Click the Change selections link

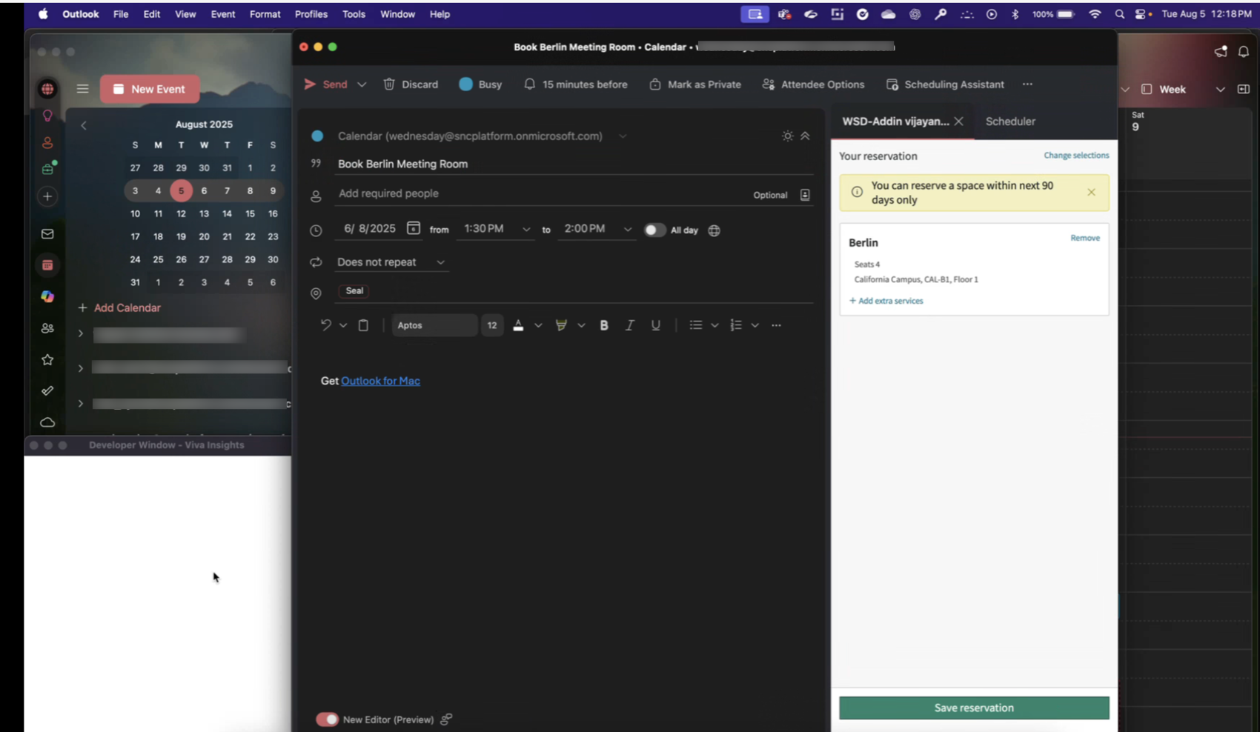tap(1076, 156)
